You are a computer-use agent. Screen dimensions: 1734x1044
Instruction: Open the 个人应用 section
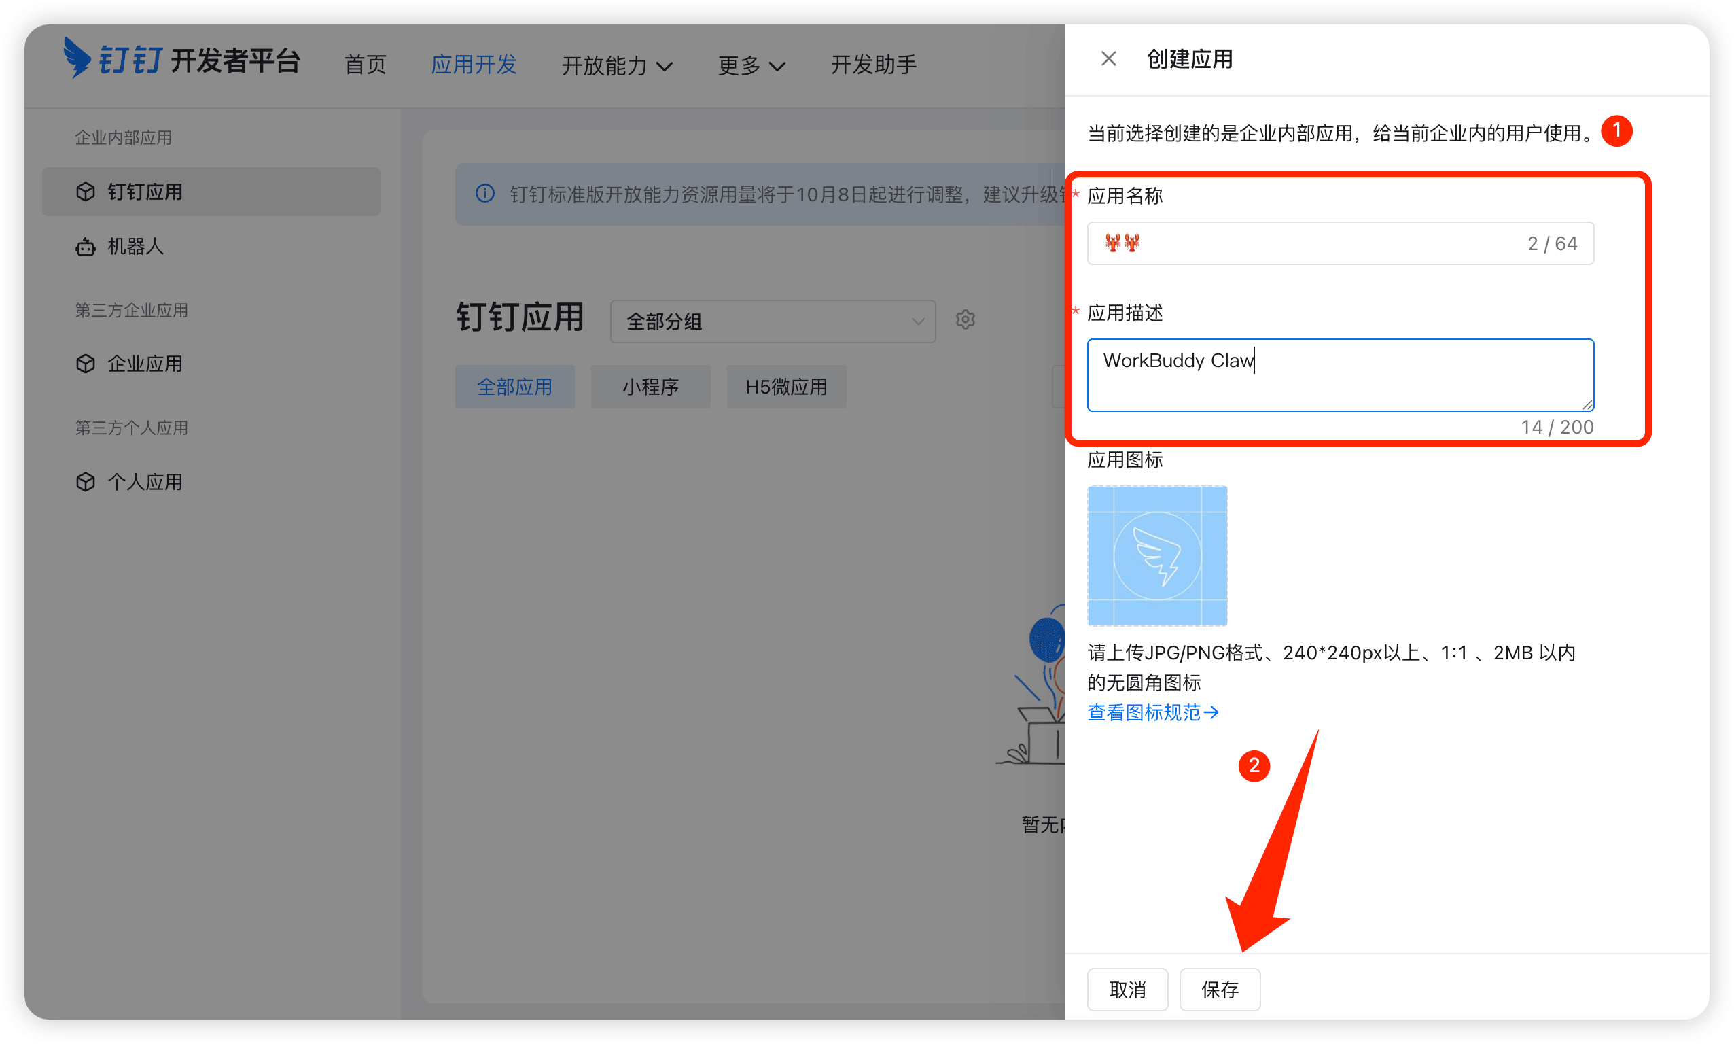144,481
